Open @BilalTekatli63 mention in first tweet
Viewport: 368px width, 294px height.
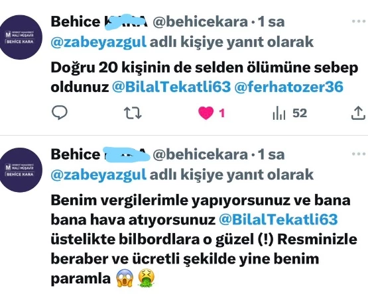click(171, 87)
